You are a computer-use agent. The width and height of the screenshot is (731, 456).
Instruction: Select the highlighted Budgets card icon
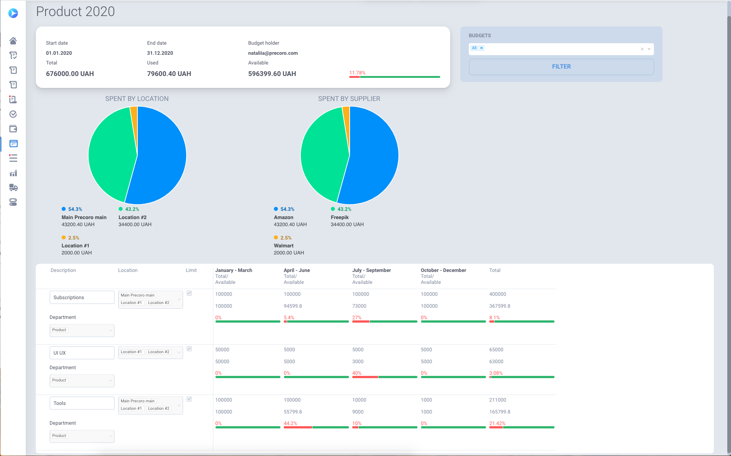(x=13, y=143)
